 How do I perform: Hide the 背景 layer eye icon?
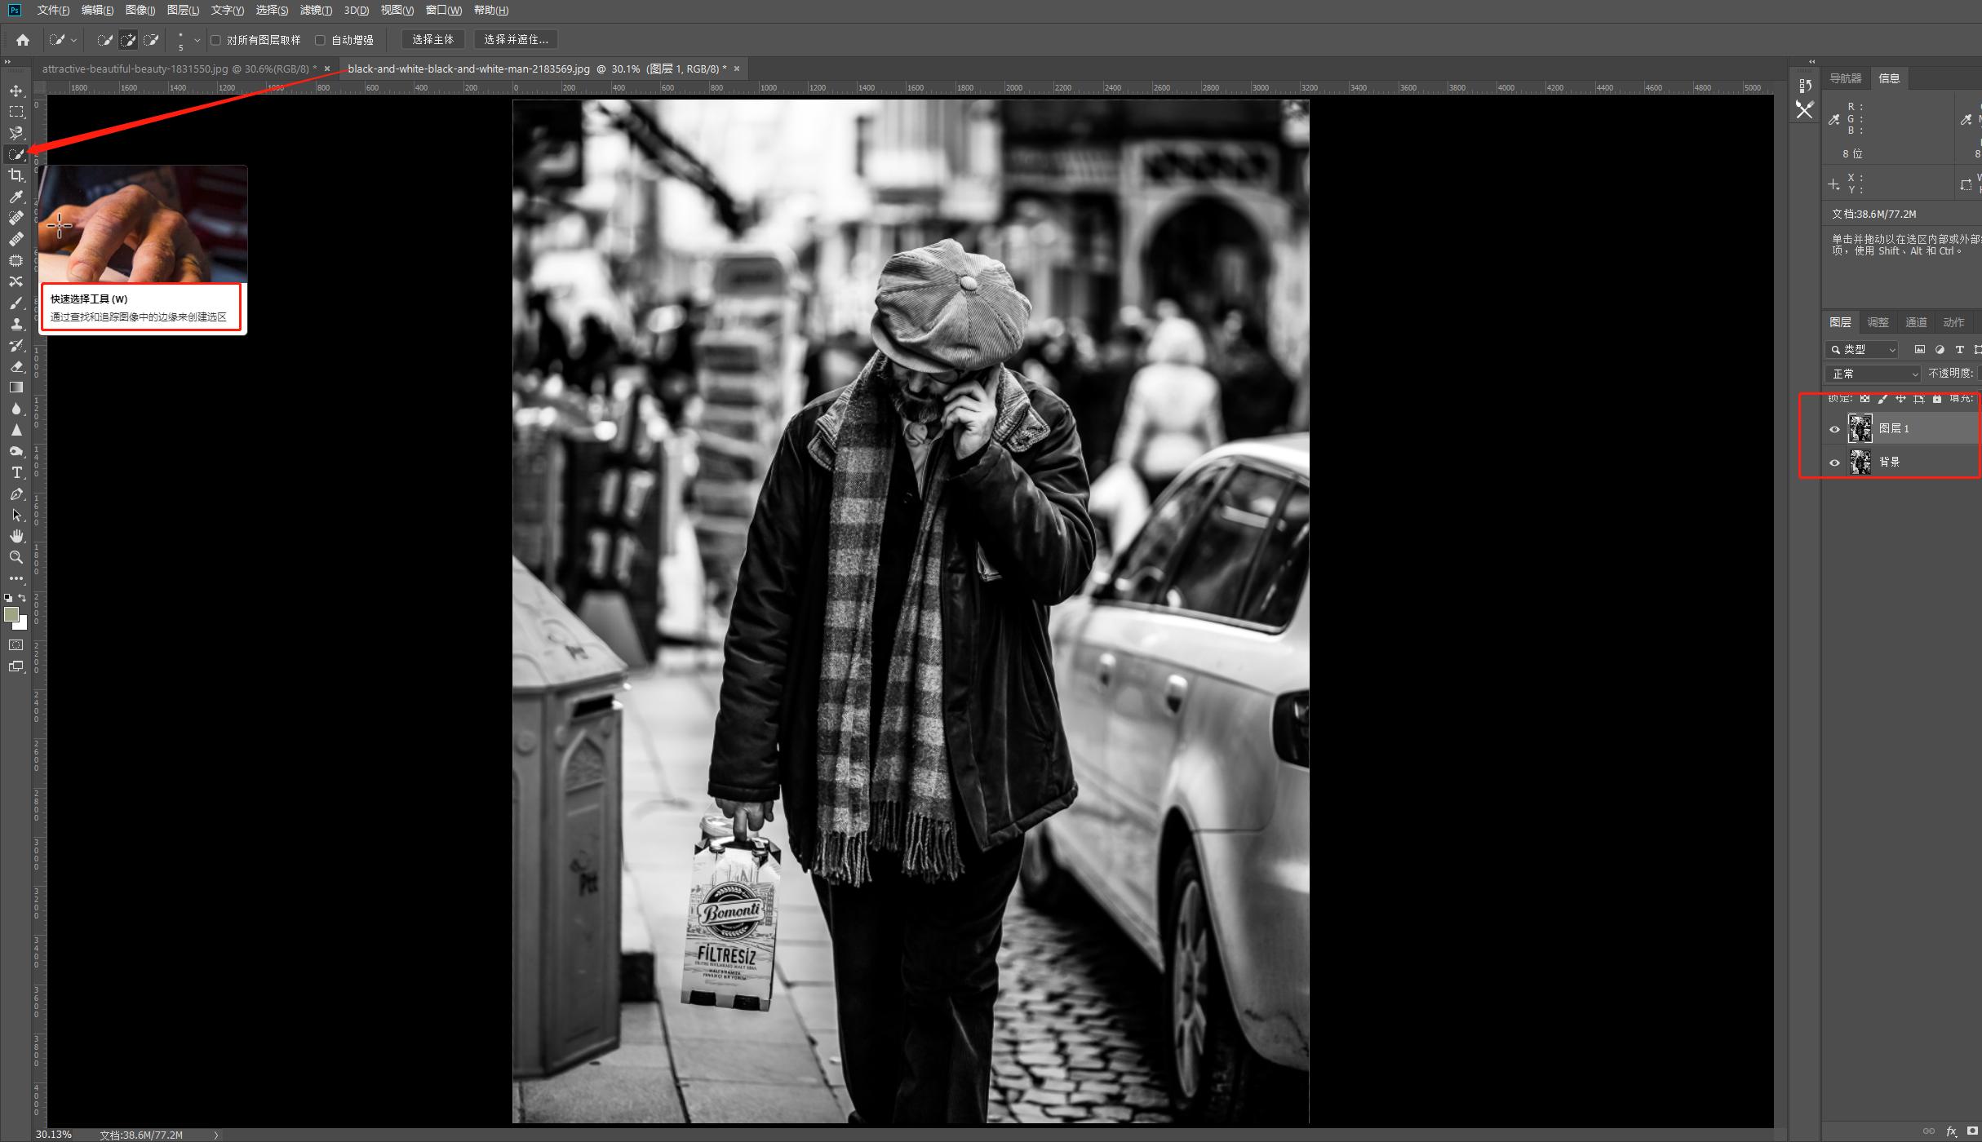click(1834, 463)
